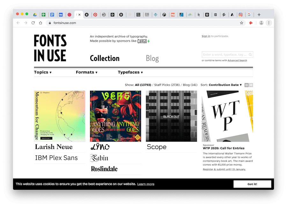Switch to the Google Docs tab
Viewport: 287px width, 207px height.
pyautogui.click(x=52, y=15)
